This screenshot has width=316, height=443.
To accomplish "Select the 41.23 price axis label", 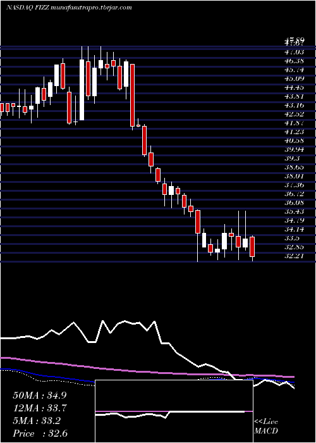I will [294, 132].
